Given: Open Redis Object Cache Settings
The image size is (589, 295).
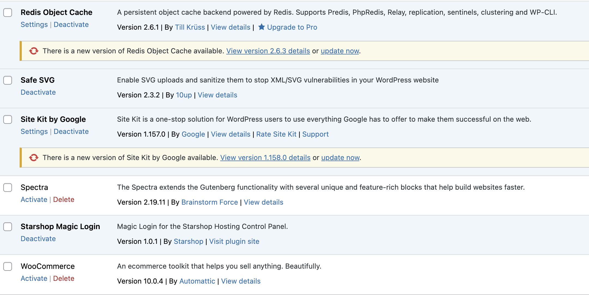Looking at the screenshot, I should click(34, 24).
